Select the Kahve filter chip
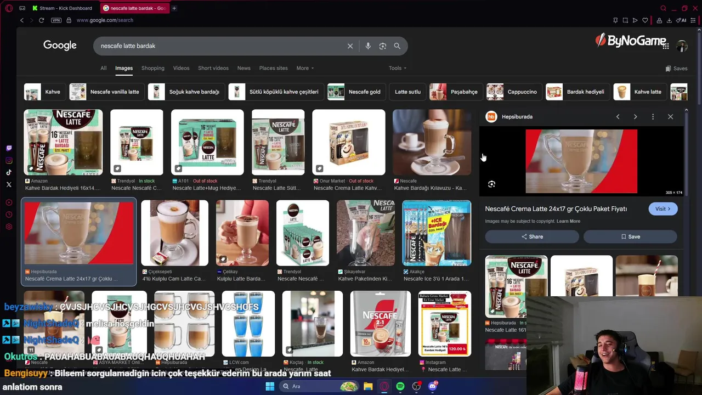 pyautogui.click(x=45, y=92)
